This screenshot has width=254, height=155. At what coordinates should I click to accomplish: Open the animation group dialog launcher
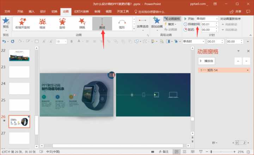coord(148,35)
